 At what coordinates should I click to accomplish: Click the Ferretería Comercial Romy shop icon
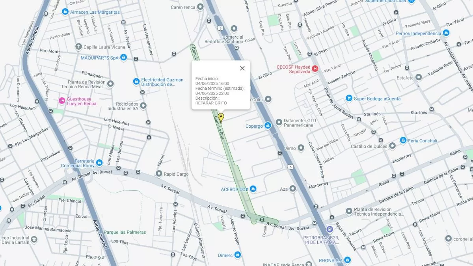99,163
